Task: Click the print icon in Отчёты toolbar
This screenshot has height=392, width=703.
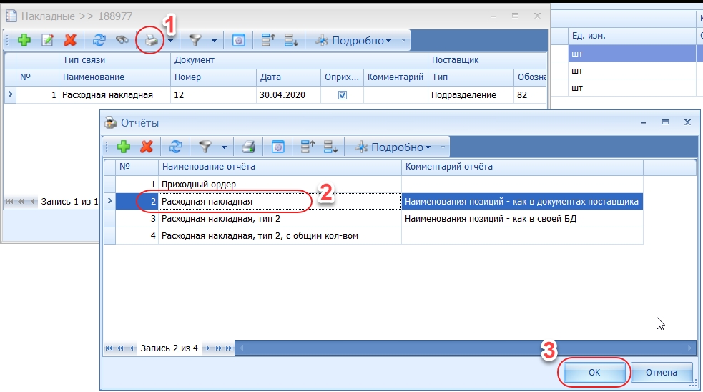Action: 248,147
